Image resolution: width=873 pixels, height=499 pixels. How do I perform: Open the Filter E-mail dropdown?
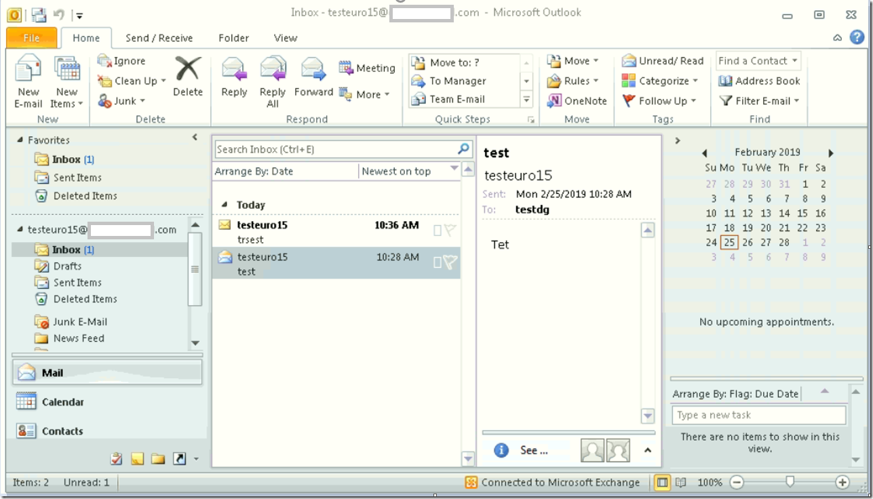(759, 101)
